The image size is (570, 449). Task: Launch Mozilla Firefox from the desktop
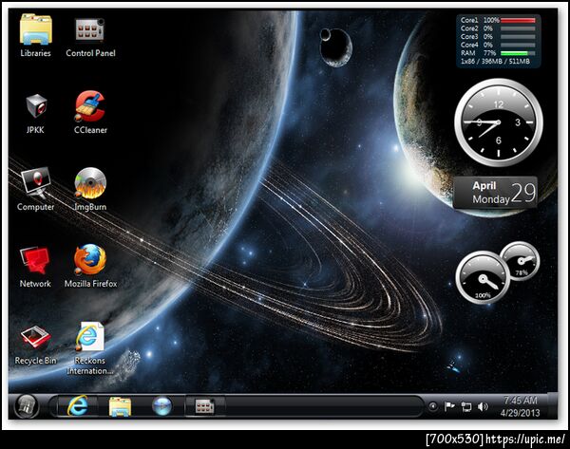(x=90, y=266)
